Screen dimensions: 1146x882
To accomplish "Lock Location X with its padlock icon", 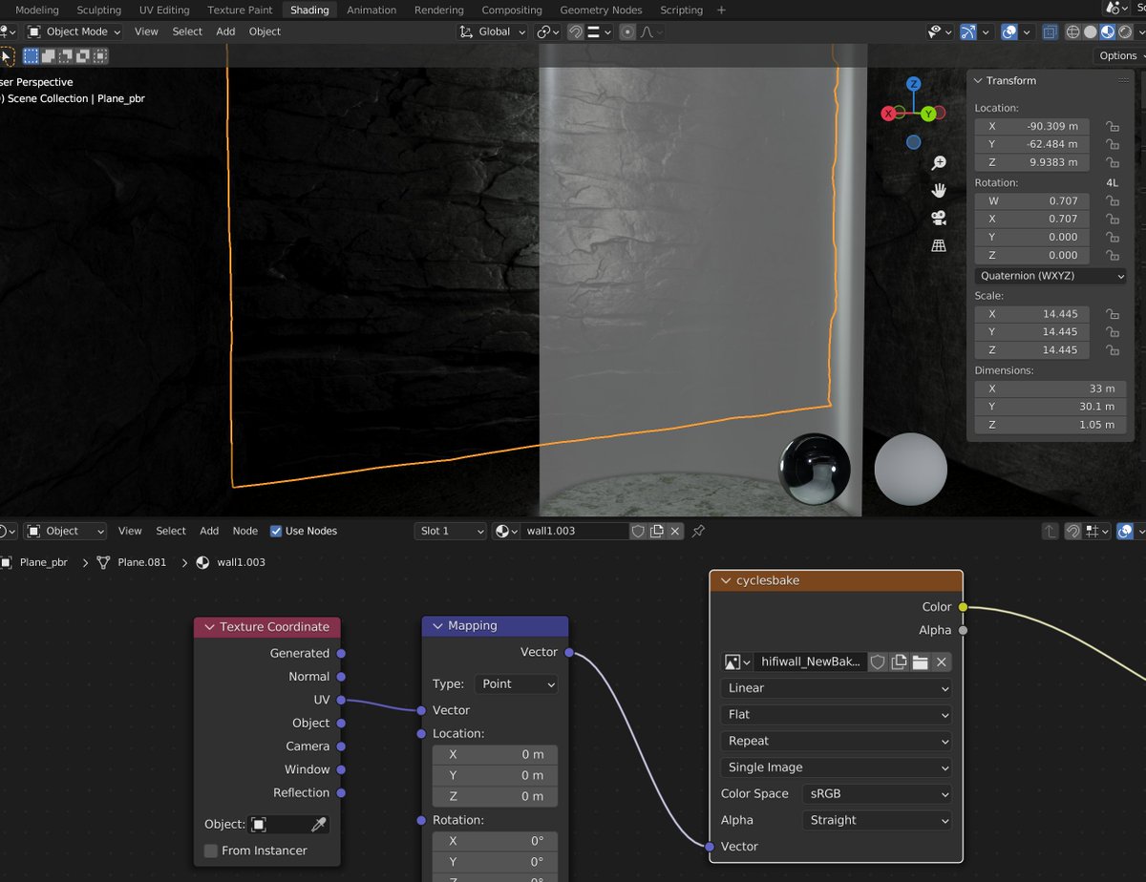I will click(x=1112, y=126).
